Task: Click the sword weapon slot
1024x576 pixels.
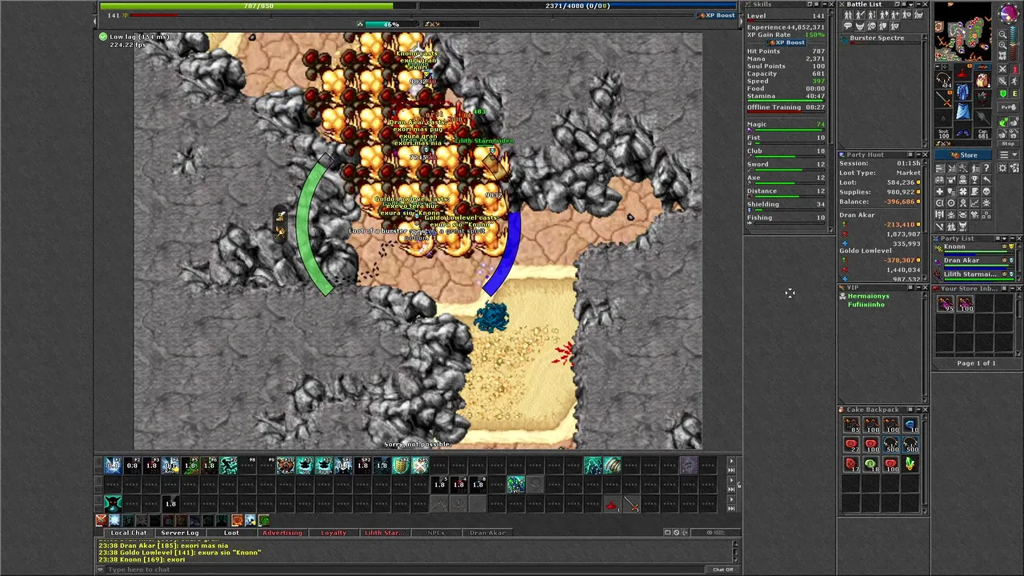Action: click(945, 99)
